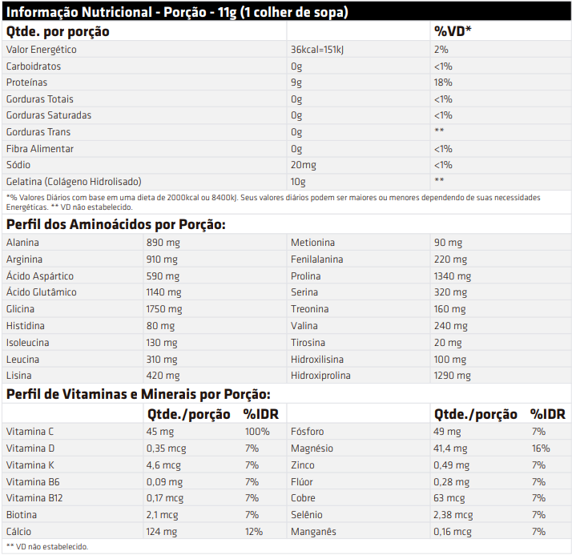The height and width of the screenshot is (555, 572).
Task: Click the Hidroxiprolina row label
Action: [320, 376]
